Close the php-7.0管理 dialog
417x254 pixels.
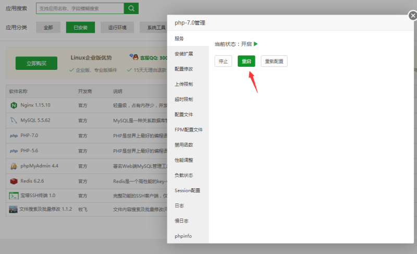pos(412,16)
